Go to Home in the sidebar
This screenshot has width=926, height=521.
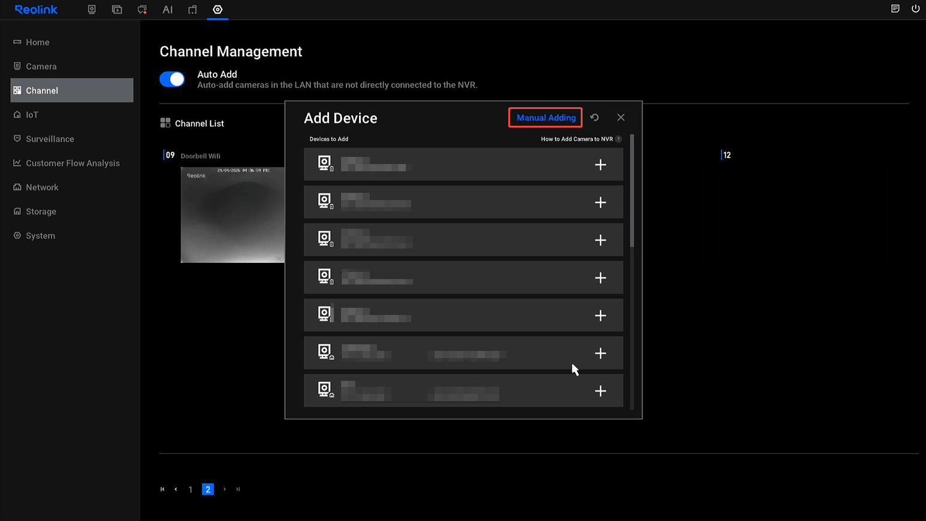click(71, 42)
